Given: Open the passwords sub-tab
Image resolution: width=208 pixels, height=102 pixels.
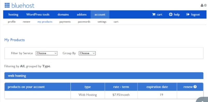Looking at the screenshot, I should (x=84, y=22).
